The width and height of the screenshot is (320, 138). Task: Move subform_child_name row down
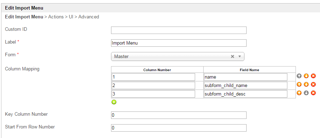(306, 84)
